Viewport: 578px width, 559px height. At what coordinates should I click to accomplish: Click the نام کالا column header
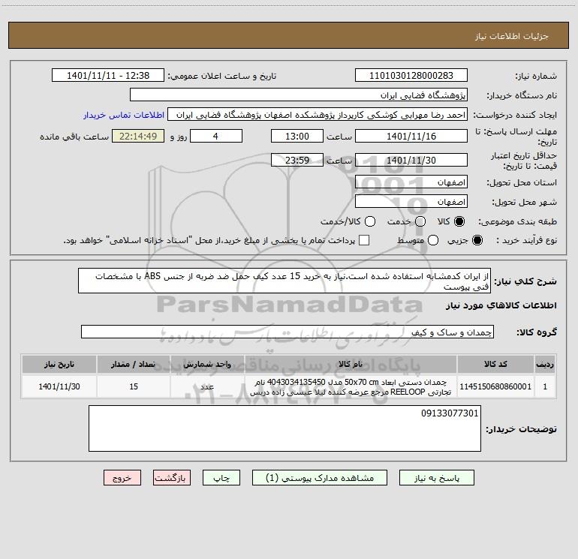(351, 364)
